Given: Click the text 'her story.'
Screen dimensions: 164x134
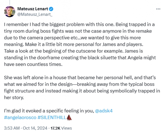Looking at the screenshot, I should click(14, 97).
